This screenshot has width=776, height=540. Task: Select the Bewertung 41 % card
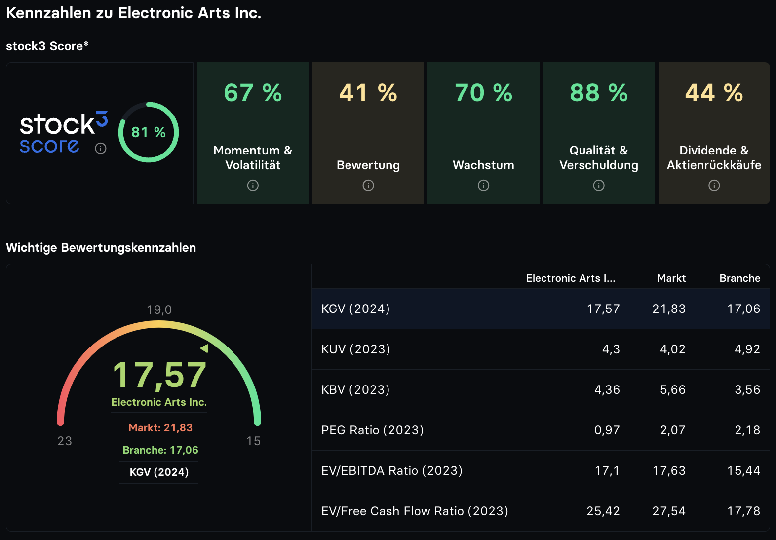(368, 133)
